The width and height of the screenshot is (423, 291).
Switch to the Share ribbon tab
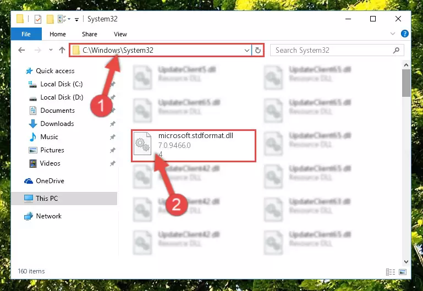pos(90,34)
